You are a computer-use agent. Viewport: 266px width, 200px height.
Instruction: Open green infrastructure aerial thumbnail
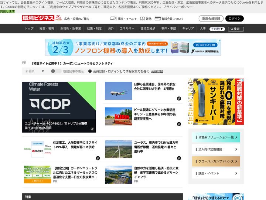click(119, 175)
